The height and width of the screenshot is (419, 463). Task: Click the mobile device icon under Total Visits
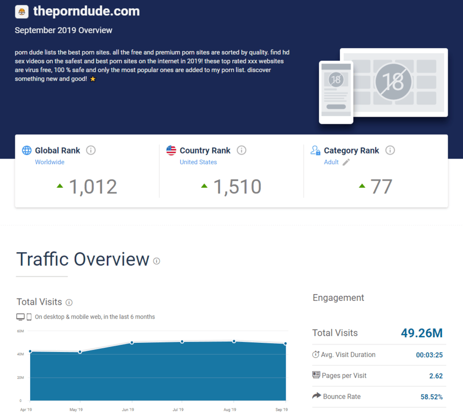click(29, 317)
